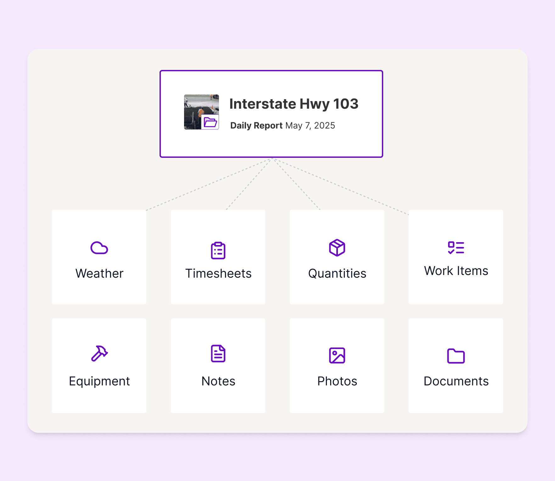The image size is (555, 481).
Task: Open the Weather label
Action: (x=99, y=273)
